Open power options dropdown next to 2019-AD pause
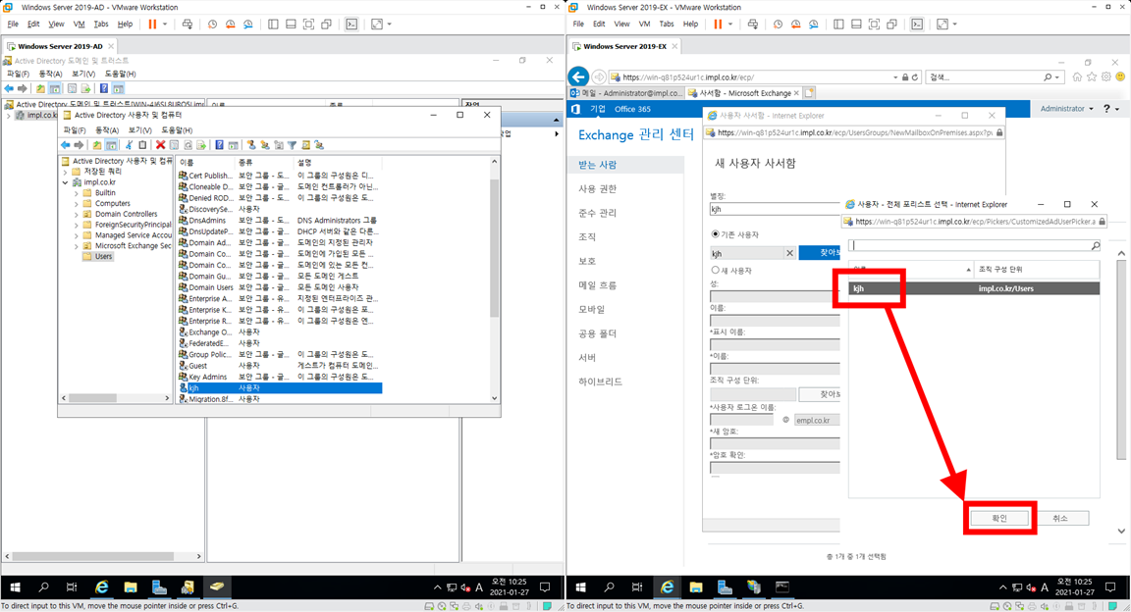This screenshot has width=1131, height=612. point(165,24)
